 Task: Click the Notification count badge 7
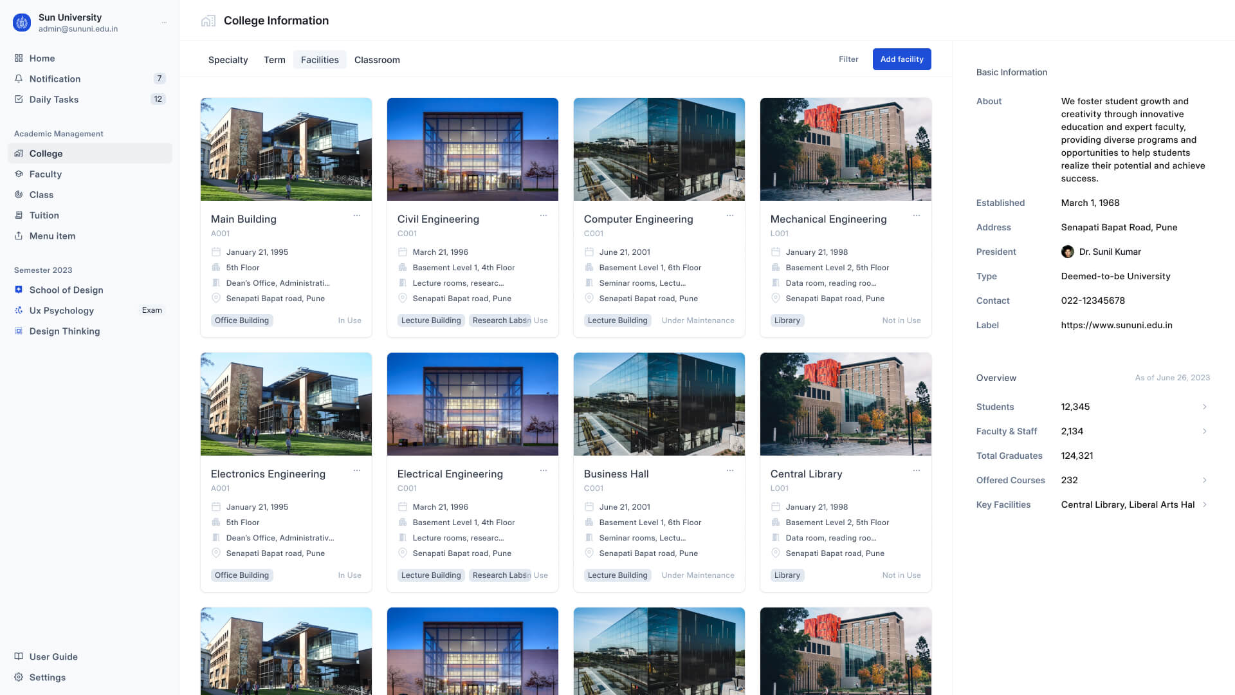coord(160,79)
